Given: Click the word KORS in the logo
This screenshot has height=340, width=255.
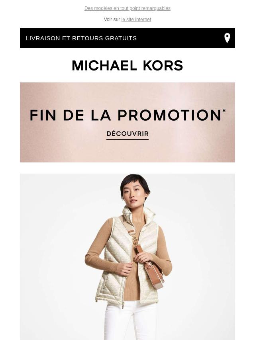Looking at the screenshot, I should click(163, 65).
